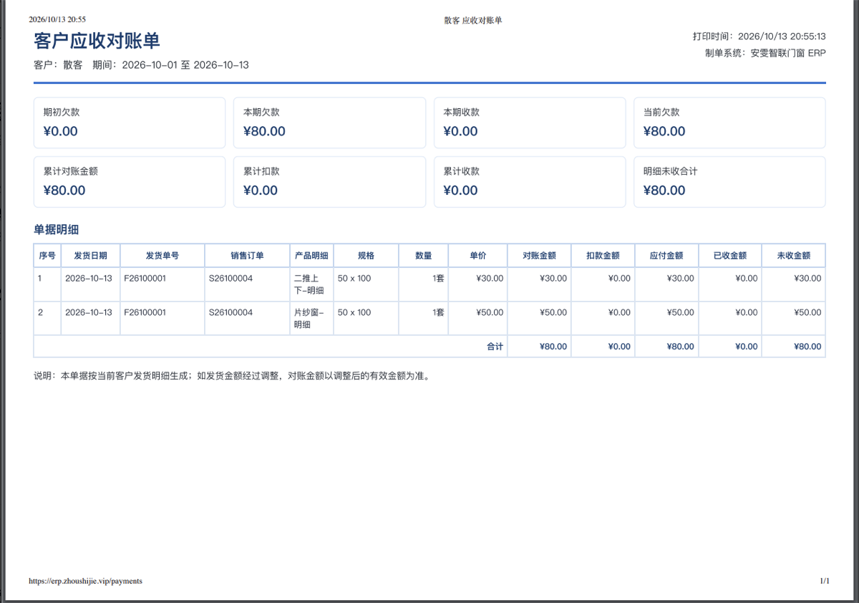Click sales order S26100004 in row 2
Viewport: 859px width, 603px height.
[230, 313]
